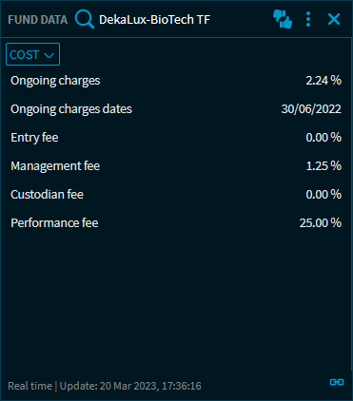Screen dimensions: 353x401
Task: Select the Entry fee row
Action: pos(176,138)
